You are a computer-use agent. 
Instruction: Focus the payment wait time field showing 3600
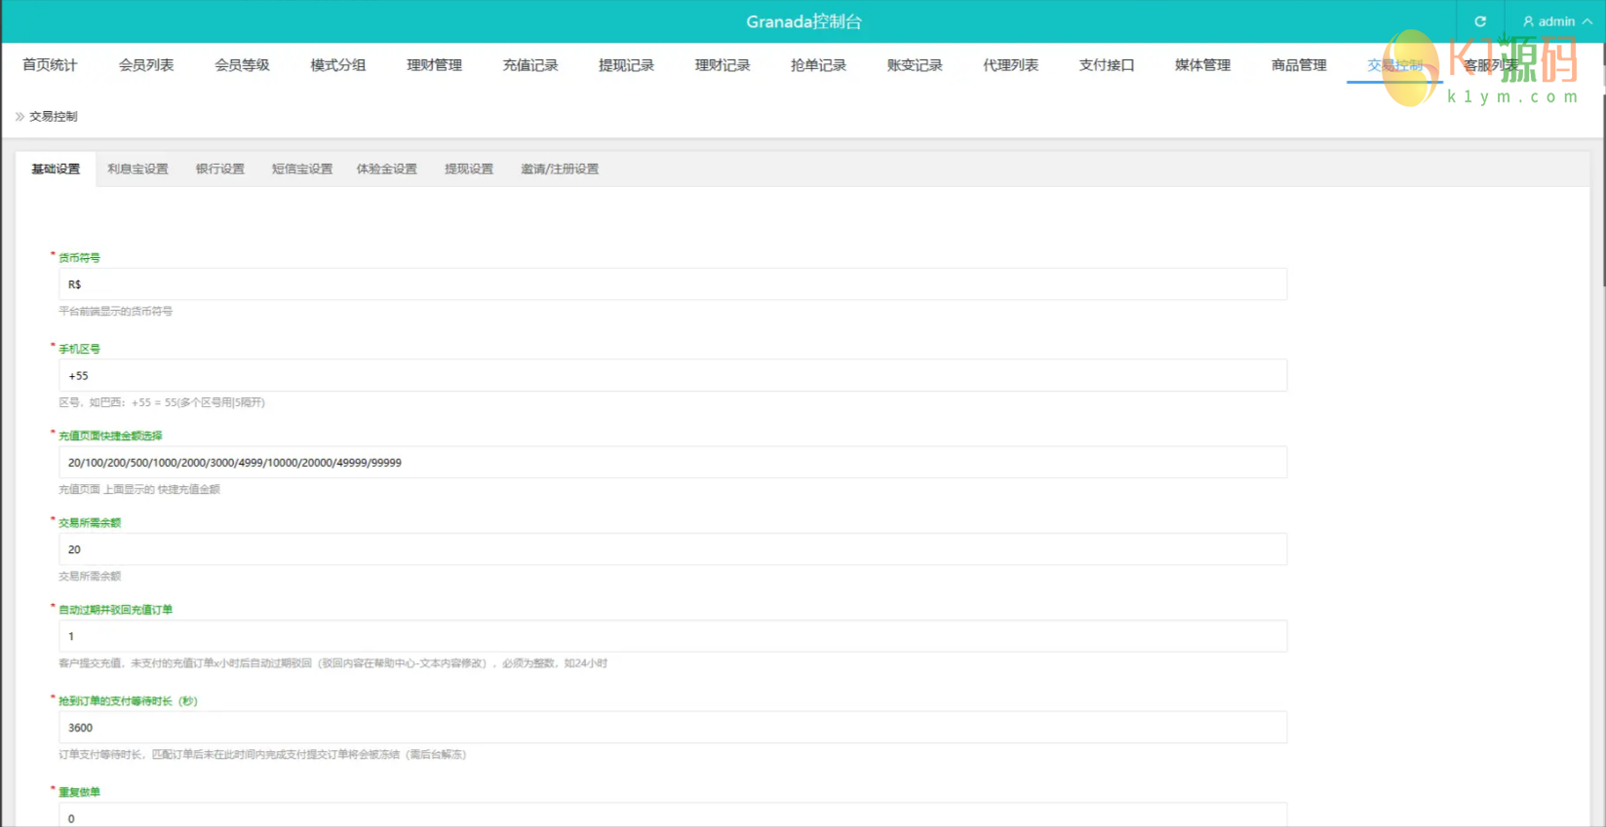(x=673, y=728)
